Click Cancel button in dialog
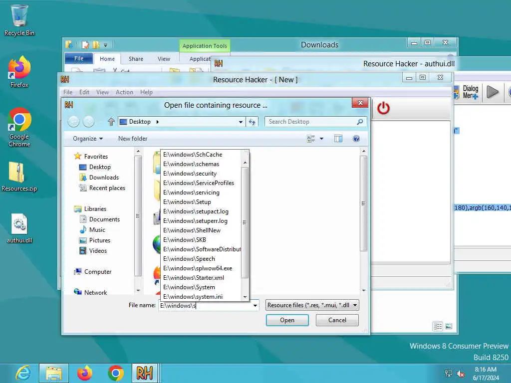Screen dimensions: 511x383 coord(337,320)
